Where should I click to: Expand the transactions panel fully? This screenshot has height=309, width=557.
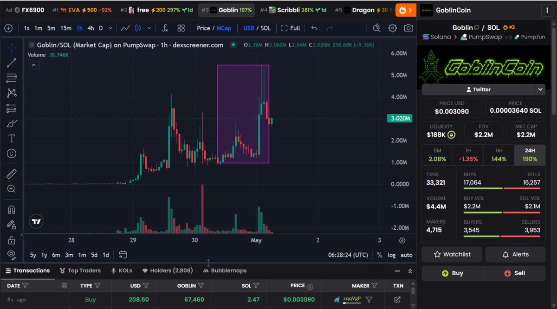tap(410, 271)
